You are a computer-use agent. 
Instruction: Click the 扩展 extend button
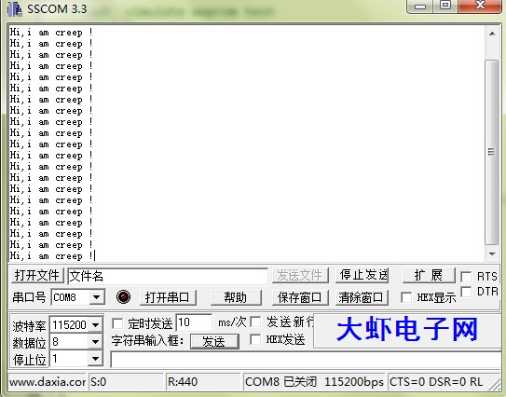point(429,275)
